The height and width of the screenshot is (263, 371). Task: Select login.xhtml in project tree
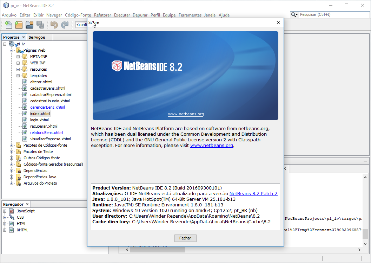tap(40, 120)
